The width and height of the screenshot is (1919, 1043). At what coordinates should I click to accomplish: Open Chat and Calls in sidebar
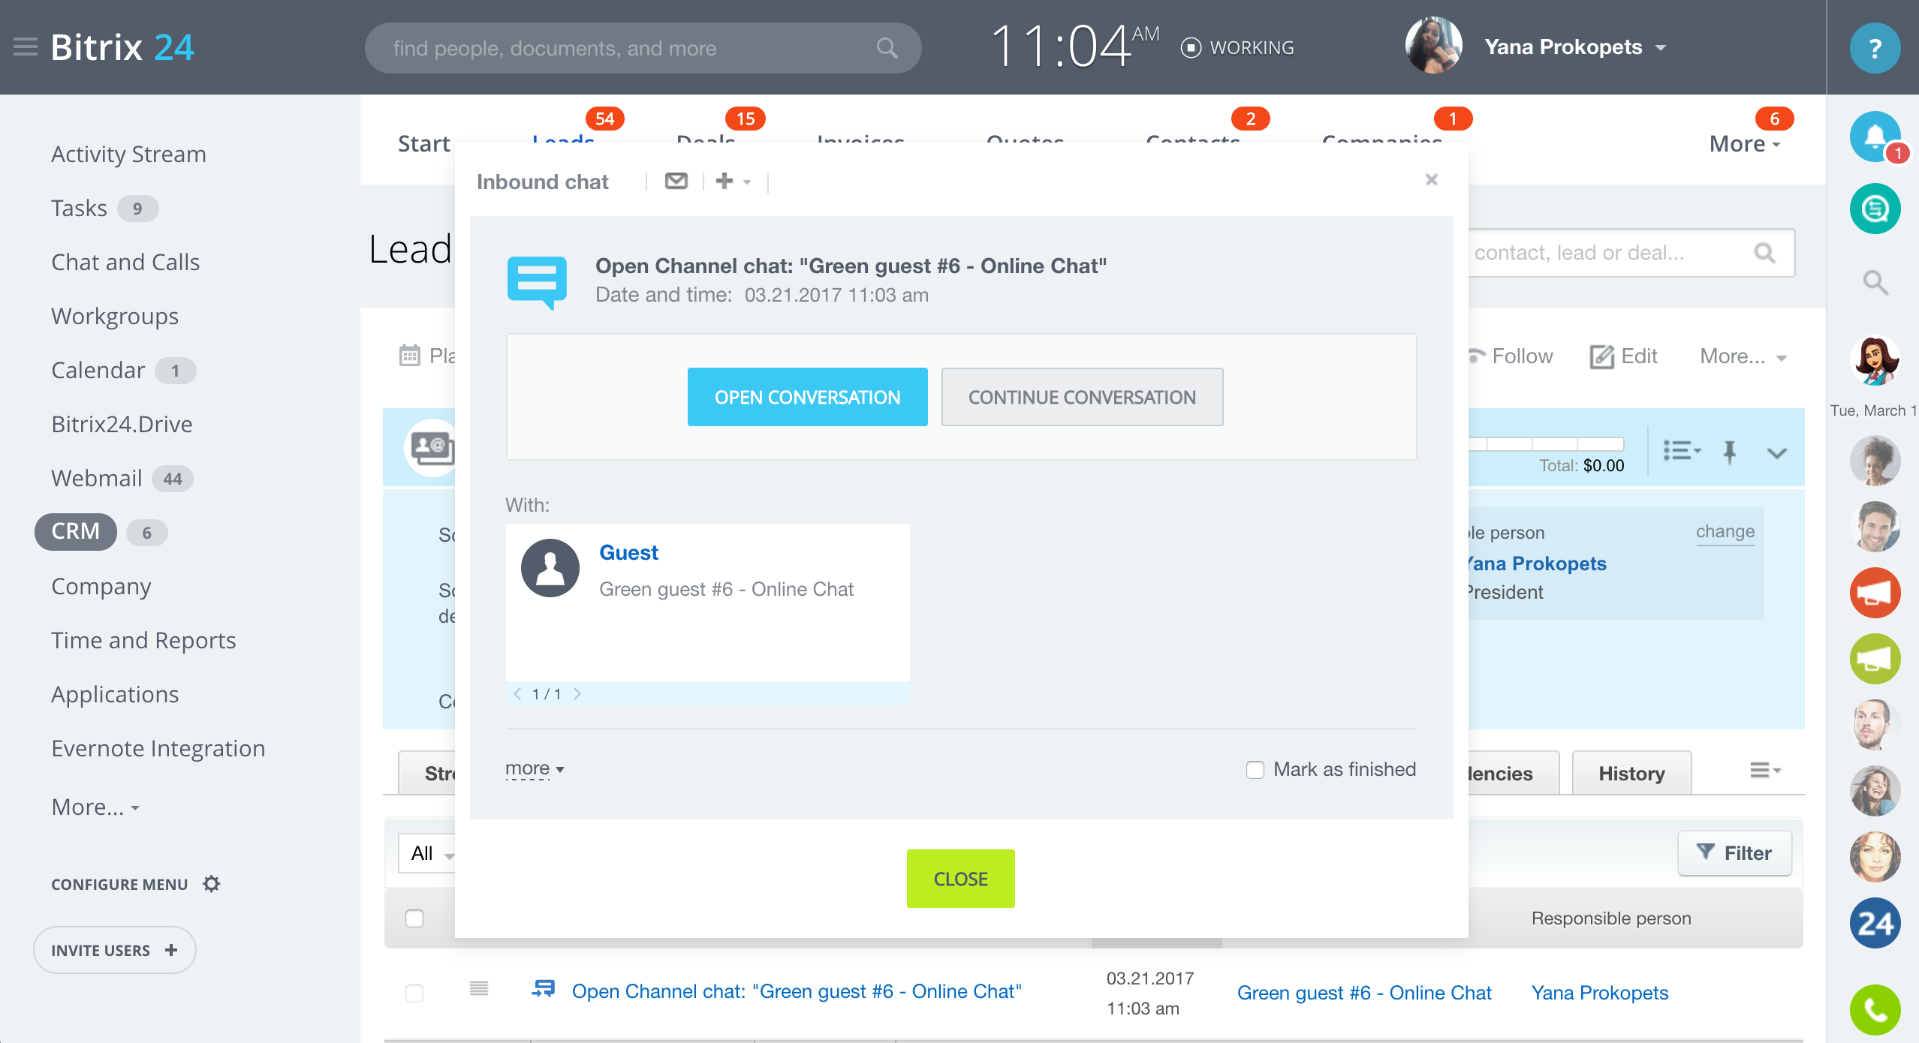pos(125,262)
